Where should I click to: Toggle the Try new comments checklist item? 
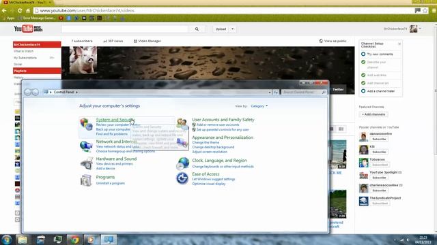(x=363, y=54)
